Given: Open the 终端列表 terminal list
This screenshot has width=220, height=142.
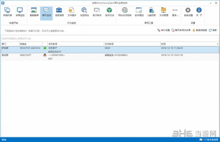Looking at the screenshot, I should point(7,12).
